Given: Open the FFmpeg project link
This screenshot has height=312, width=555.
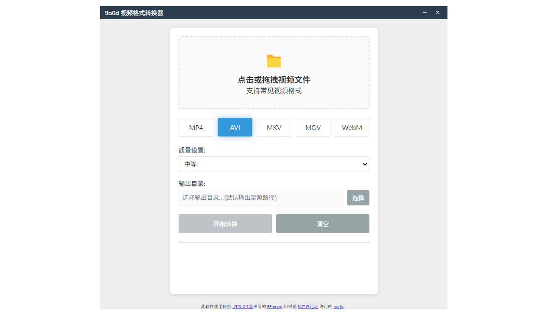Looking at the screenshot, I should click(x=274, y=306).
